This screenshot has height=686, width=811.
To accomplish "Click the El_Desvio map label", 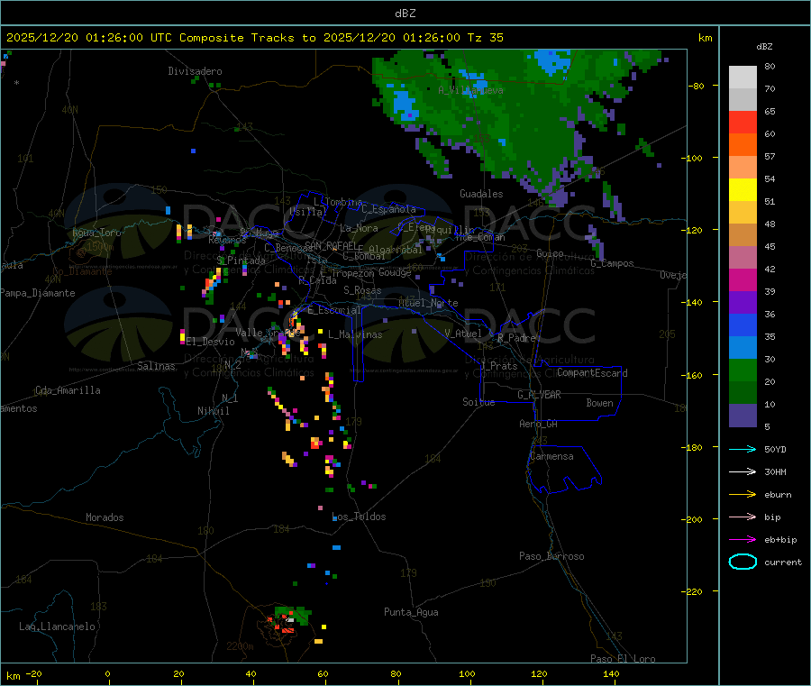I will tap(211, 342).
